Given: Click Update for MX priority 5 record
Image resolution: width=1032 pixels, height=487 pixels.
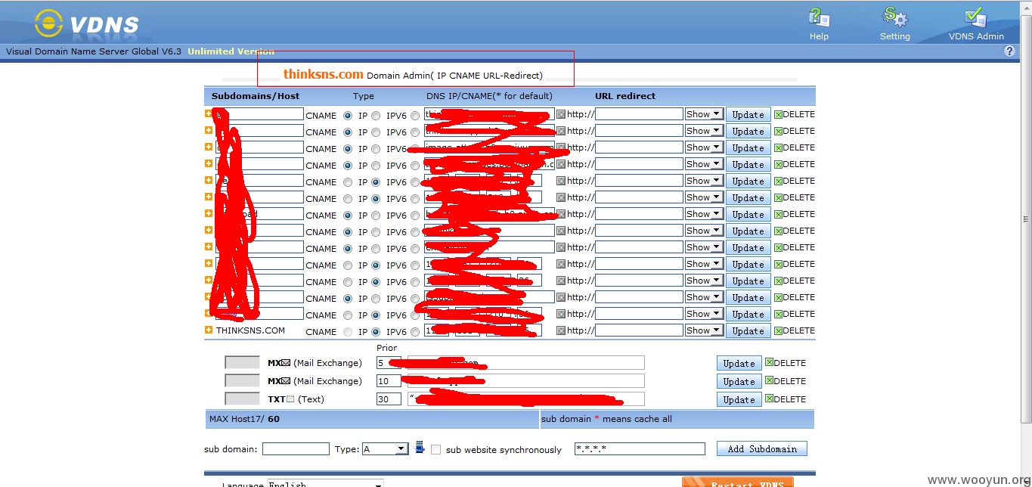Looking at the screenshot, I should tap(739, 363).
